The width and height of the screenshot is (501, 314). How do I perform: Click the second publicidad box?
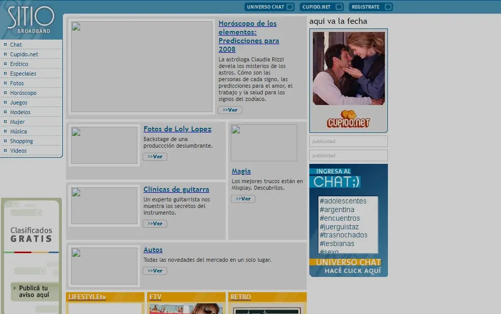(x=348, y=155)
